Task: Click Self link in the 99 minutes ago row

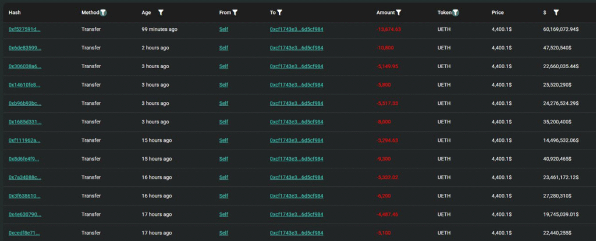Action: (223, 29)
